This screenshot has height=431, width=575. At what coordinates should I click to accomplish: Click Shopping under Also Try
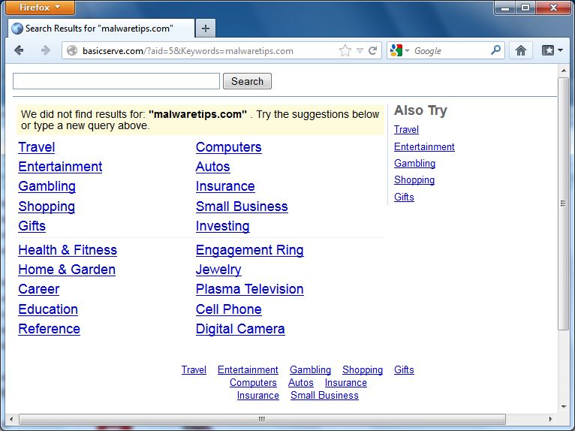pos(414,180)
